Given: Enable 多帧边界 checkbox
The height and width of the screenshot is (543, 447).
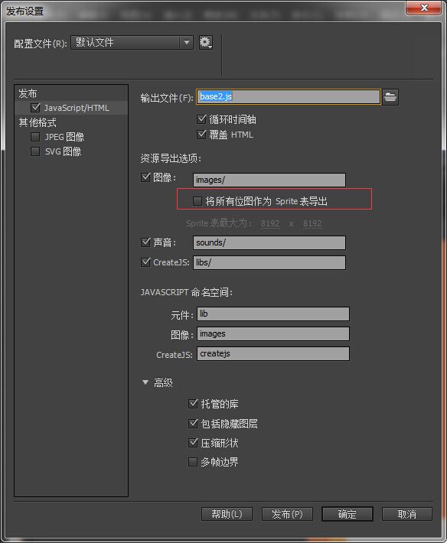Looking at the screenshot, I should pyautogui.click(x=193, y=462).
